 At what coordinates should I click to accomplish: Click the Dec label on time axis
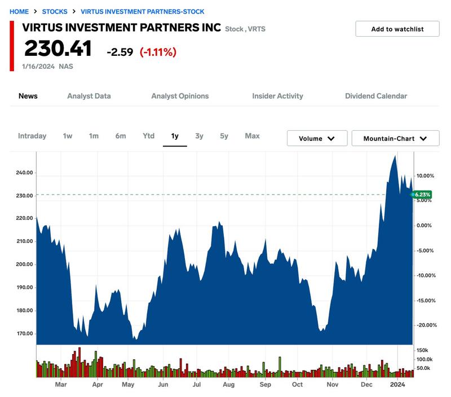click(366, 385)
